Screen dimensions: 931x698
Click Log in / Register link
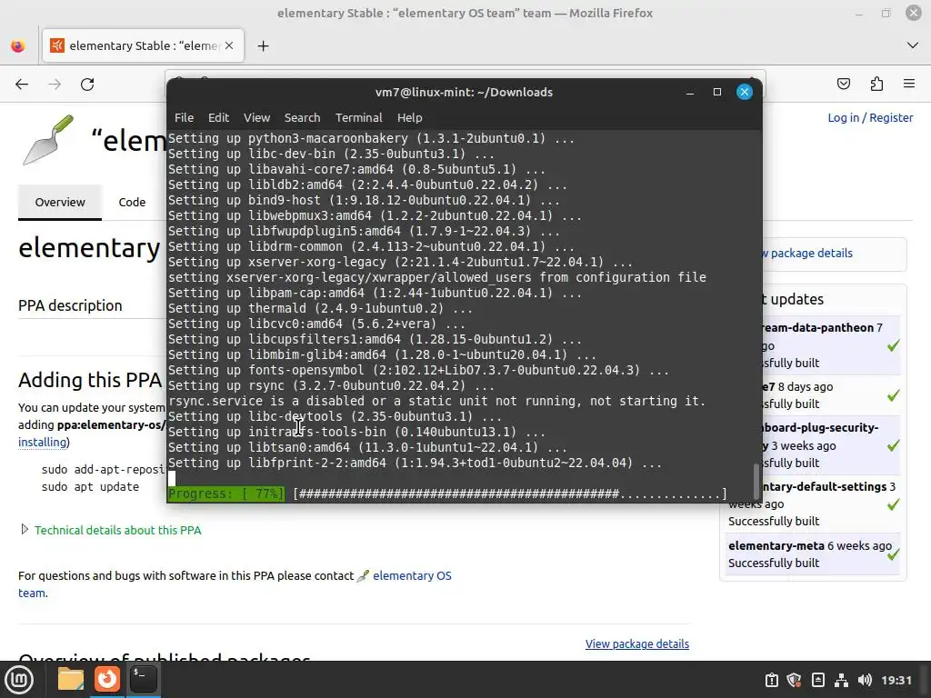tap(870, 117)
